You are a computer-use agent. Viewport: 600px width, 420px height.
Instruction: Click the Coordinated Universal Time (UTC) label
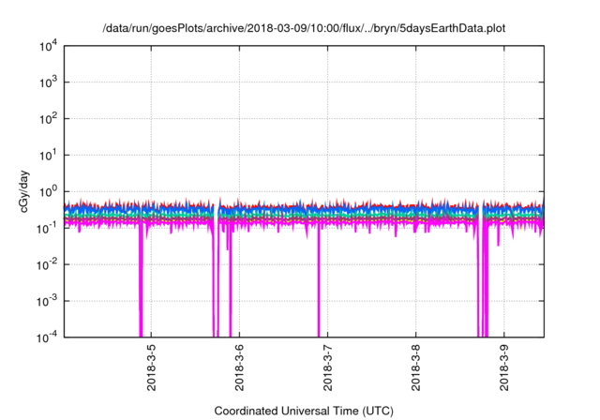(x=304, y=411)
